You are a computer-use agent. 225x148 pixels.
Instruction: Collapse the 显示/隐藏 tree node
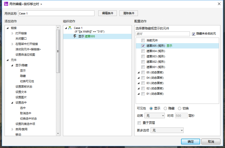pos(12,65)
